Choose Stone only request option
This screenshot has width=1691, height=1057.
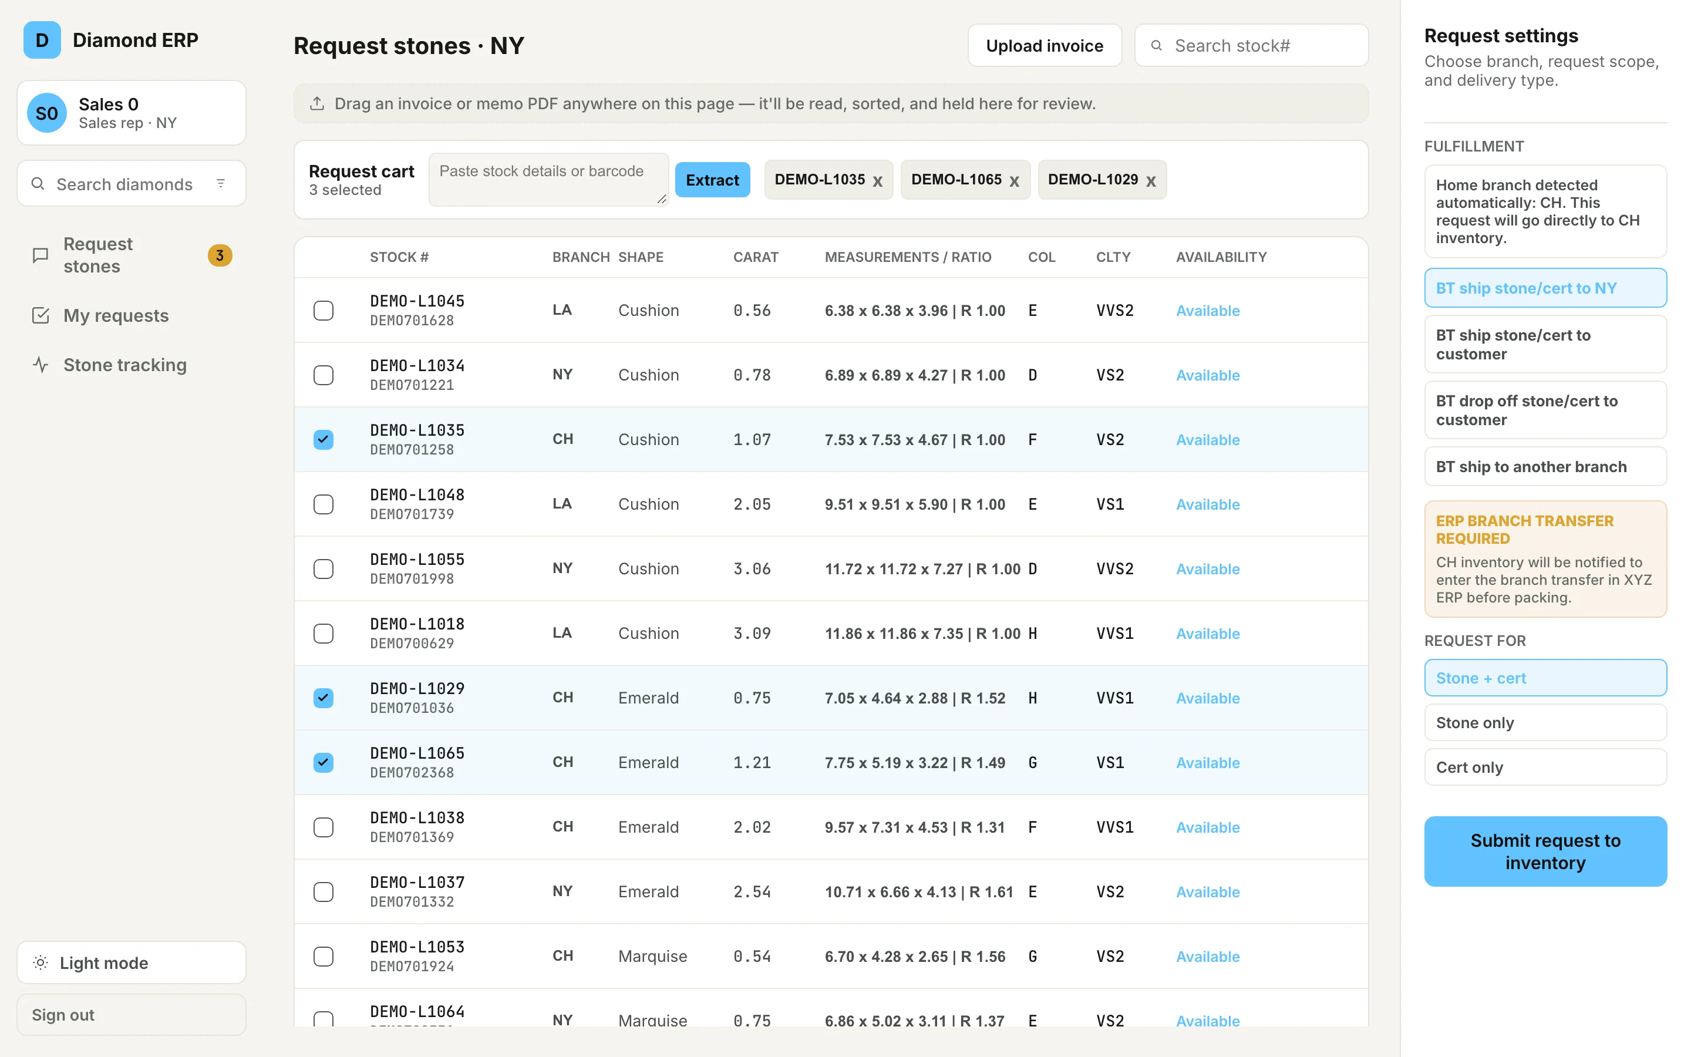tap(1545, 722)
